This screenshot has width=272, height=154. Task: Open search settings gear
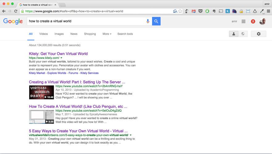pyautogui.click(x=258, y=34)
